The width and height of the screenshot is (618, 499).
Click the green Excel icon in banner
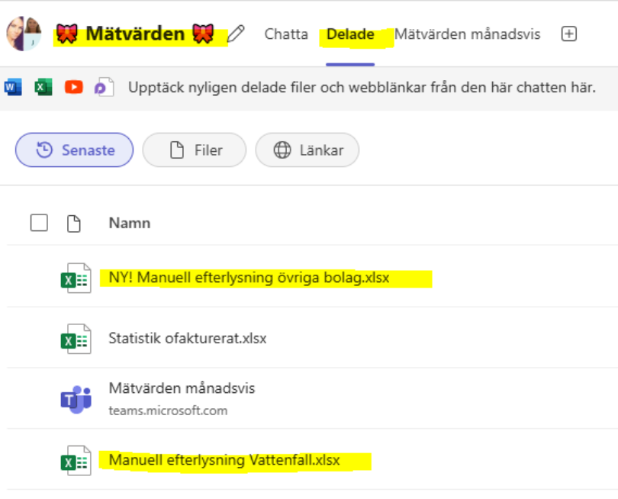[x=43, y=87]
